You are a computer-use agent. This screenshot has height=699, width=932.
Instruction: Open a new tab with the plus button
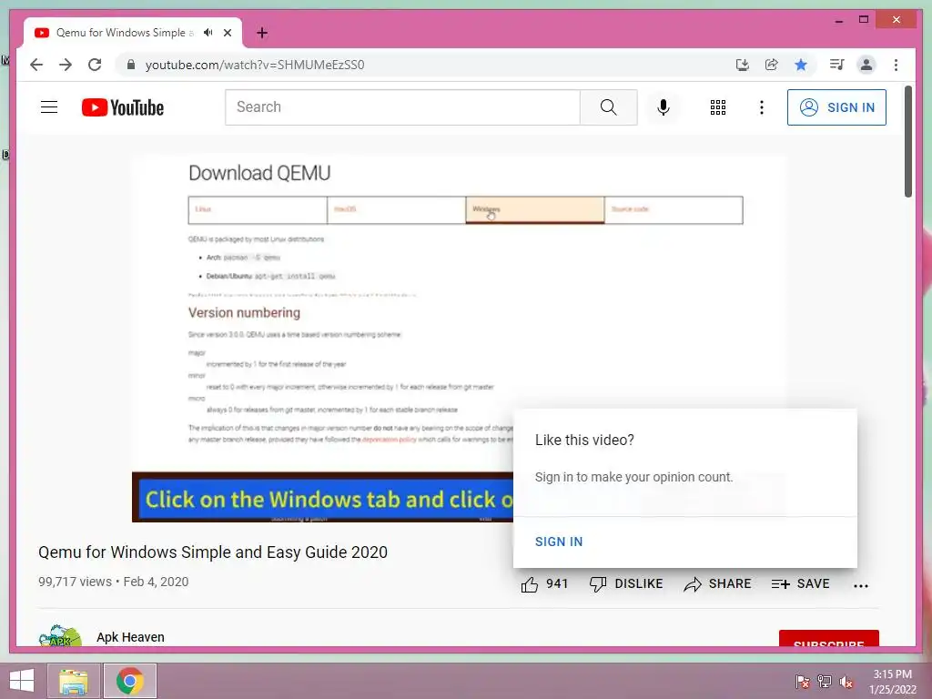tap(262, 33)
